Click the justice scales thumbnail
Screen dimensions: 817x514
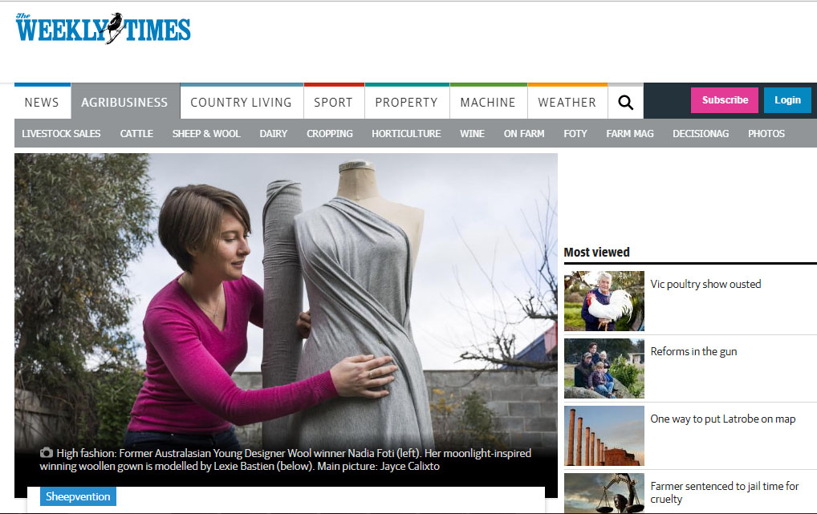point(604,493)
